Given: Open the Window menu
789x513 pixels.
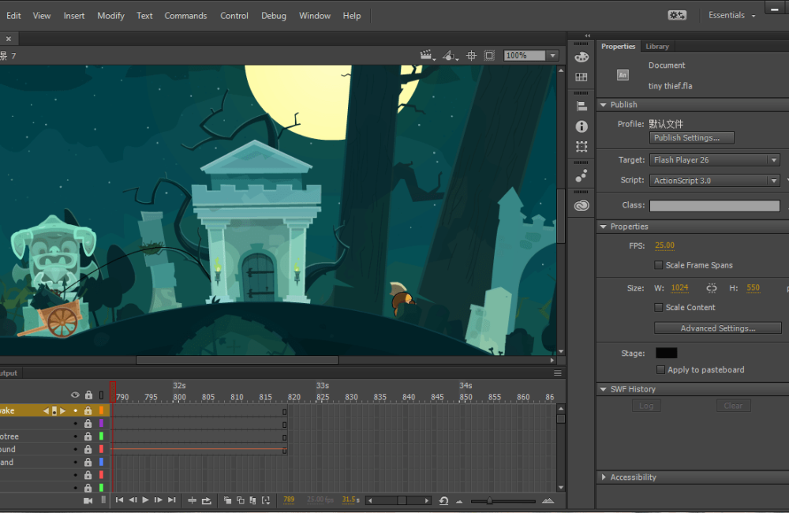Looking at the screenshot, I should pos(315,16).
